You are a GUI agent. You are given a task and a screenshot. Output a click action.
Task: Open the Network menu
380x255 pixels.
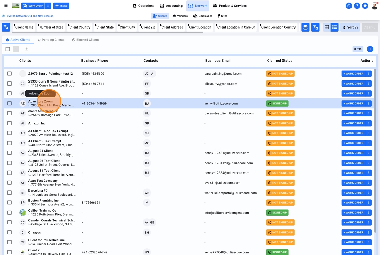(x=198, y=6)
